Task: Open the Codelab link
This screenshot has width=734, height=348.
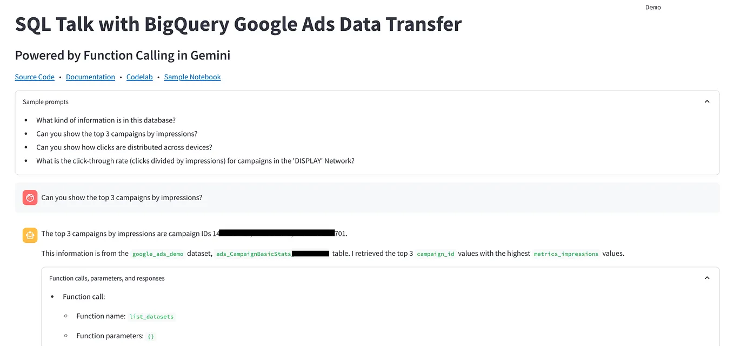Action: coord(139,77)
